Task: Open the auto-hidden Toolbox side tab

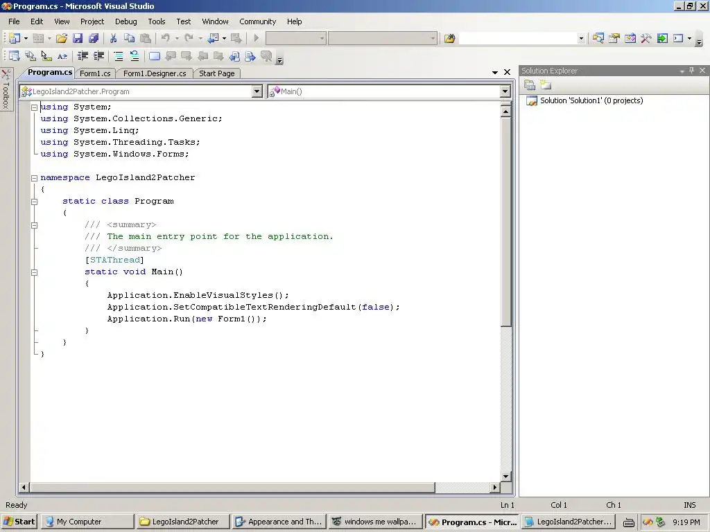Action: (x=6, y=89)
